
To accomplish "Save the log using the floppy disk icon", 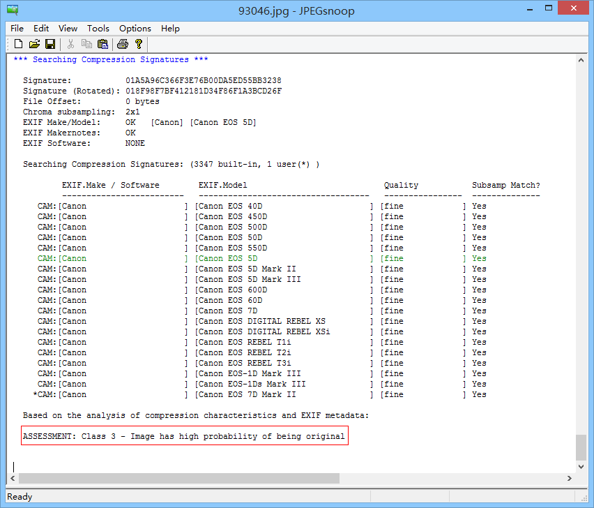I will pos(50,44).
